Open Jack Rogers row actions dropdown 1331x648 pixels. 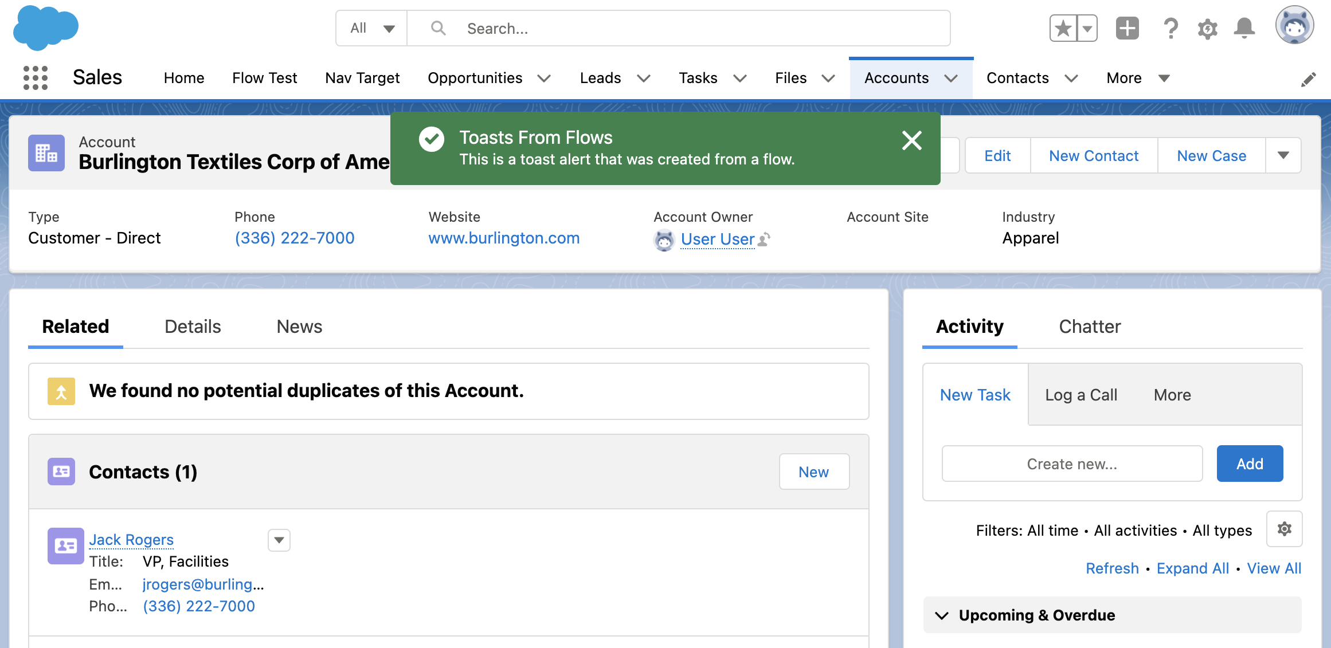279,540
